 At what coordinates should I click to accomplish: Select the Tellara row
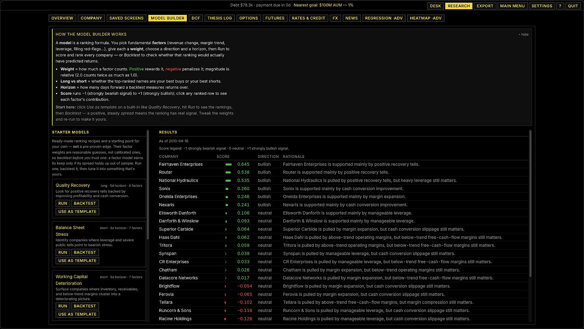(x=344, y=302)
